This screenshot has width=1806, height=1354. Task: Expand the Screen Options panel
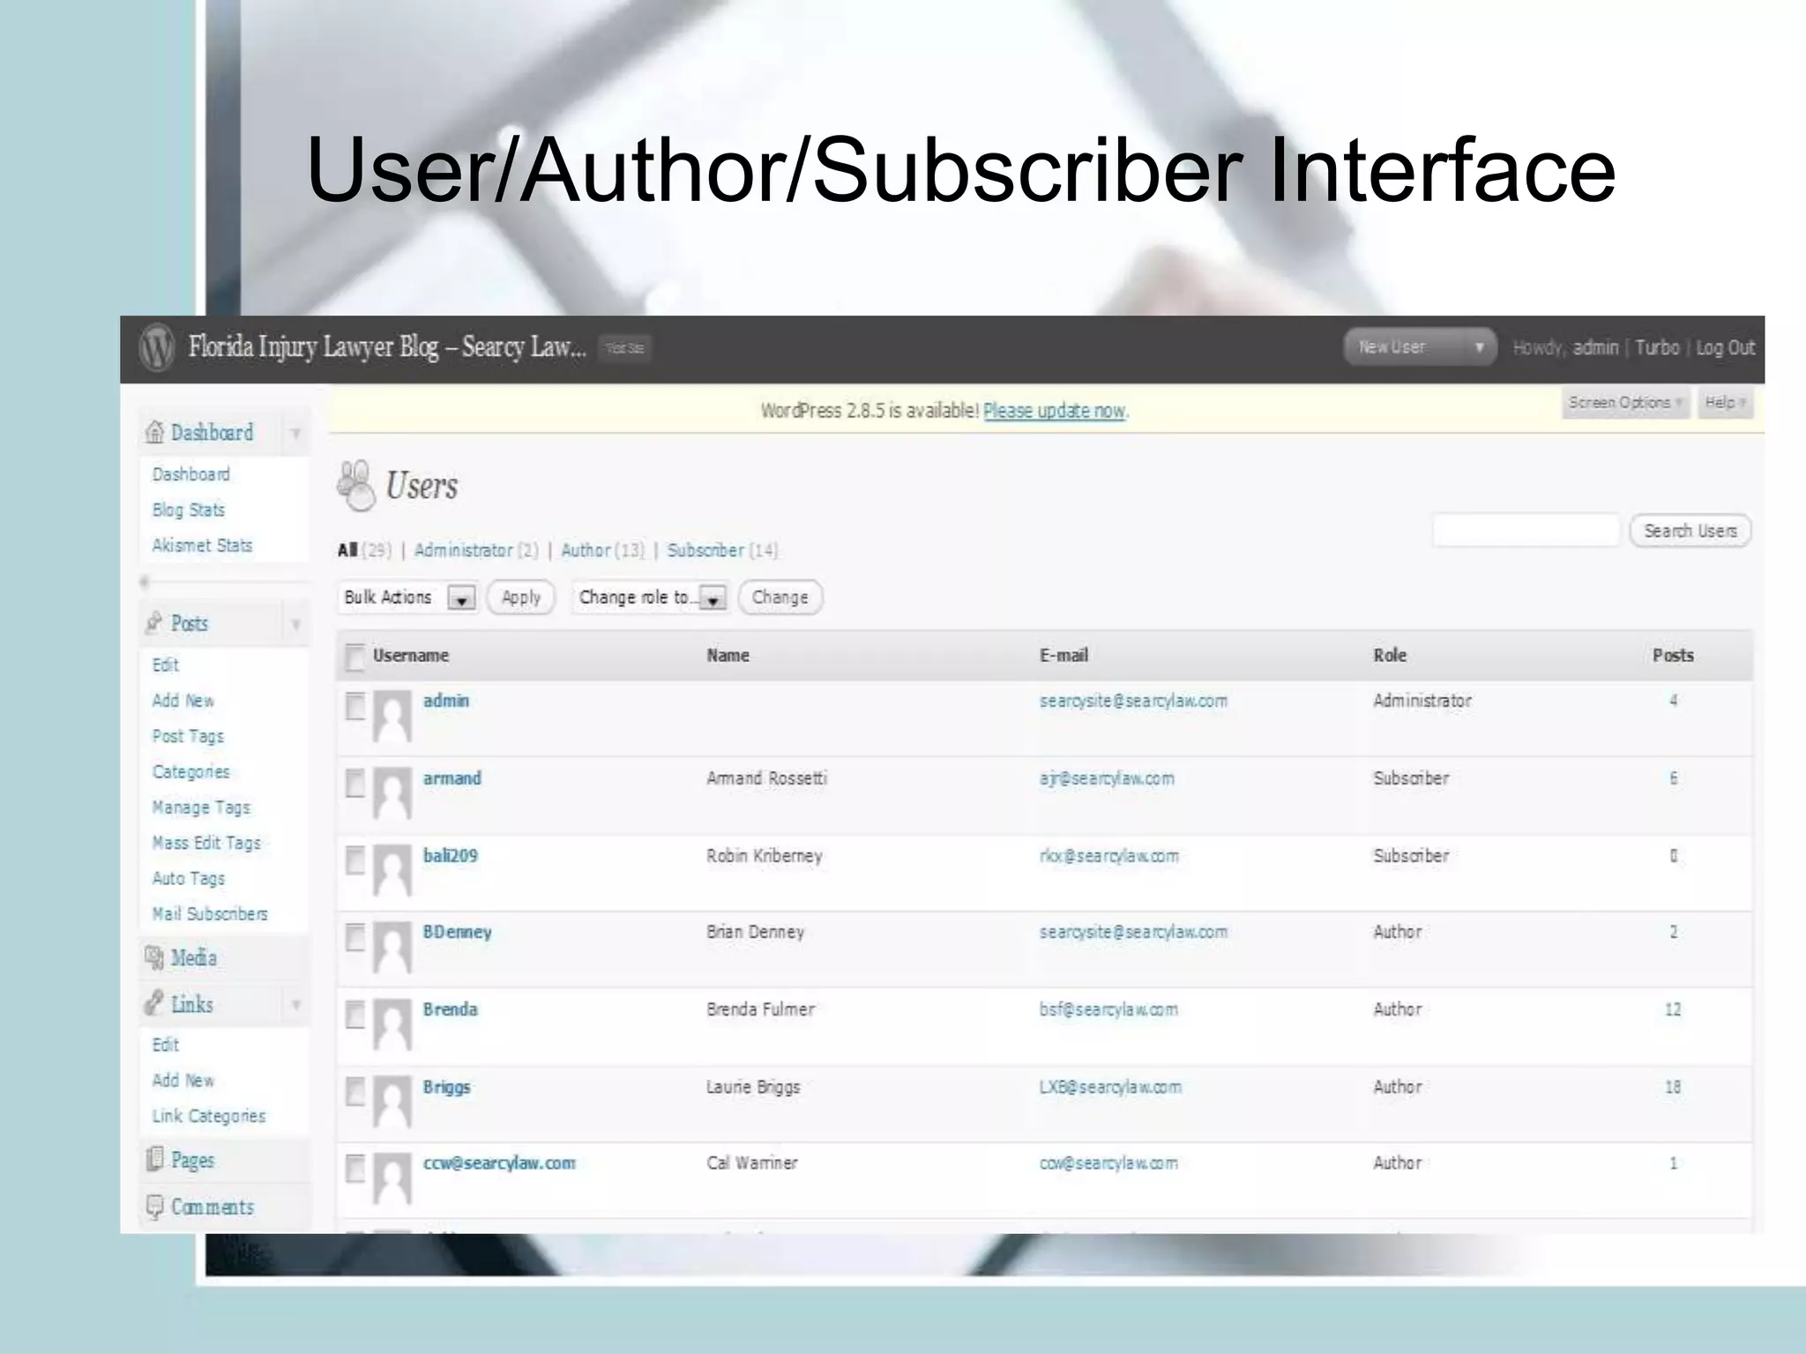point(1625,403)
